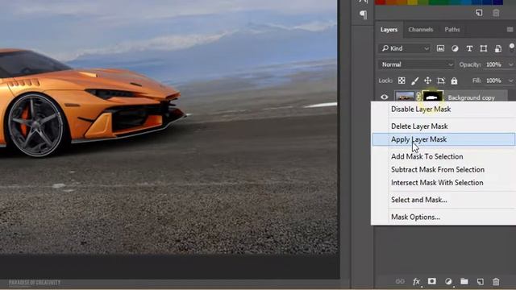Screen dimensions: 516x290
Task: Add a layer mask button
Action: [x=432, y=281]
